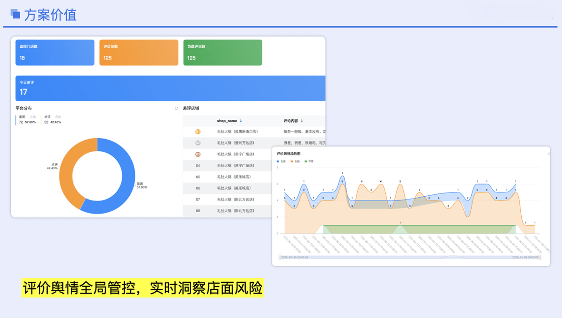The width and height of the screenshot is (562, 318).
Task: Toggle the 中性 series in the trend chart legend
Action: pos(310,161)
